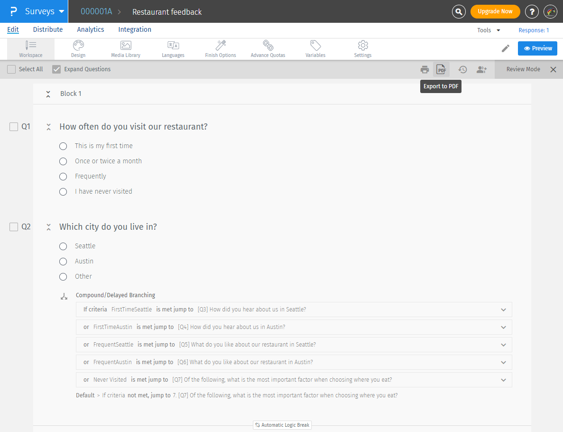Open the Surveys product dropdown
This screenshot has height=432, width=563.
pos(45,11)
